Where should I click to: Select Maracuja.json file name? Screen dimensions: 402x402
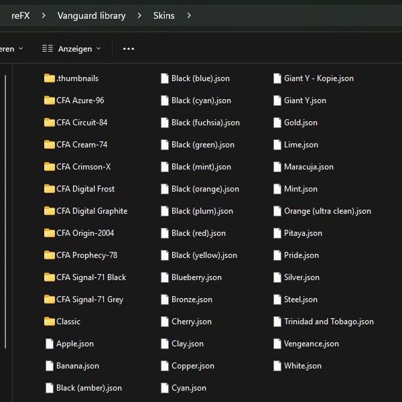coord(309,167)
